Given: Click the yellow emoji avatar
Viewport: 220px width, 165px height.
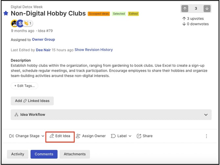Looking at the screenshot, I should coord(14,23).
